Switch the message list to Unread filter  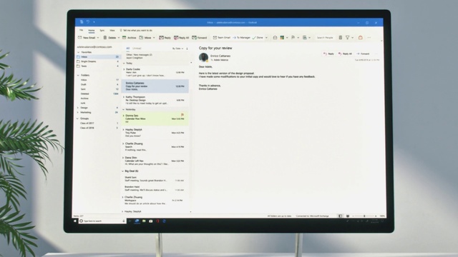pos(137,49)
